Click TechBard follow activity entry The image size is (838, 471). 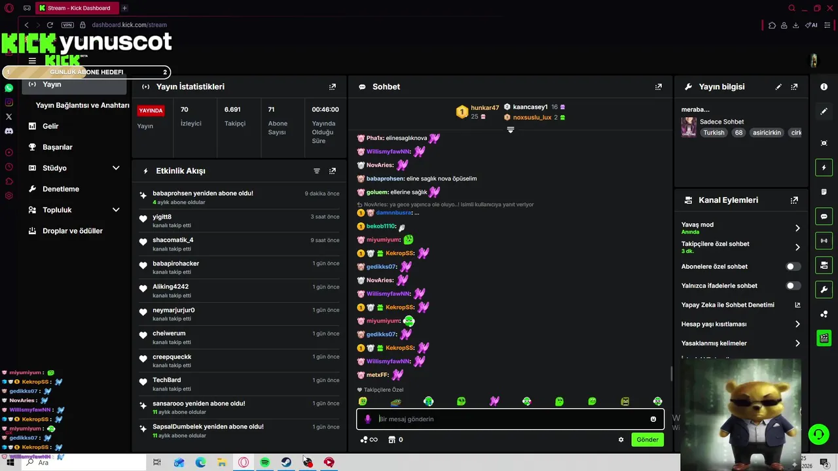(239, 384)
